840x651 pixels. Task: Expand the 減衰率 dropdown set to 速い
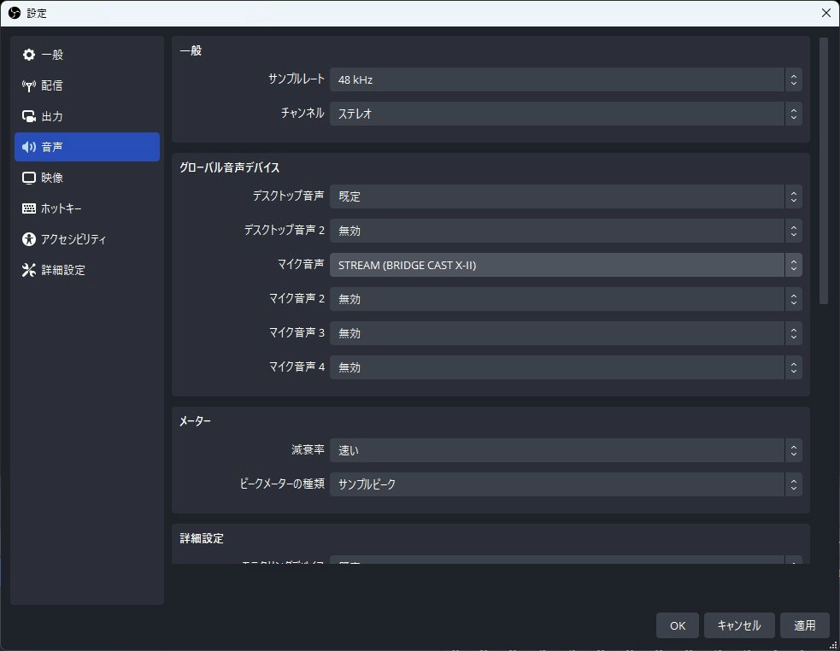565,450
